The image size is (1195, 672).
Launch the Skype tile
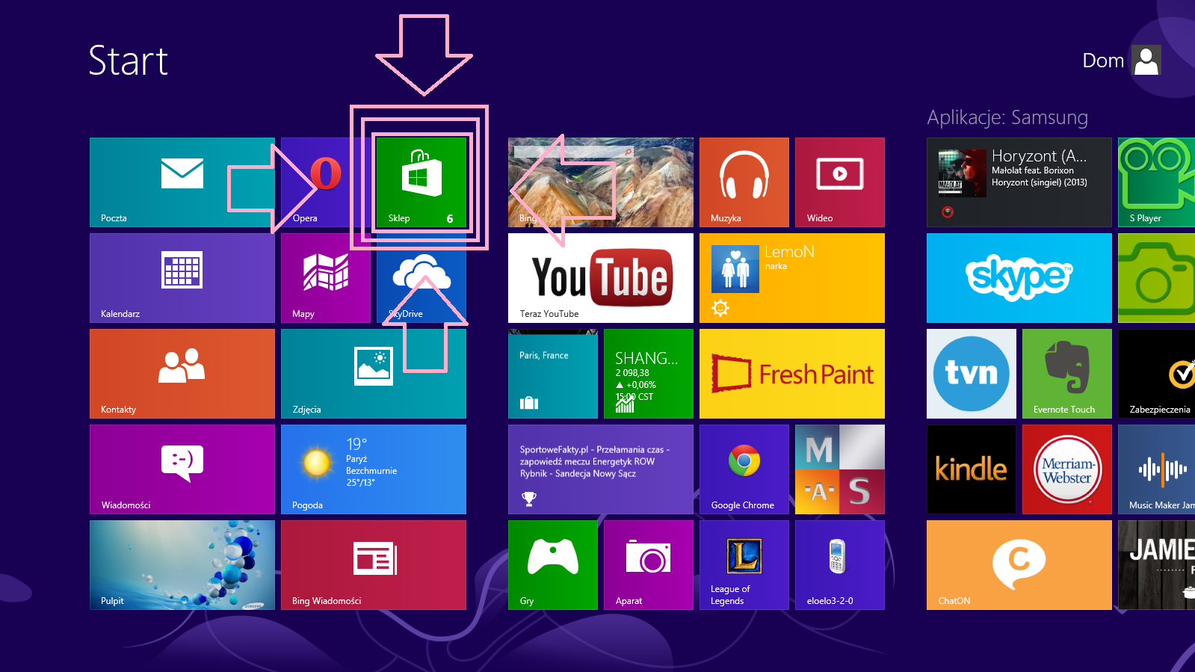tap(1019, 278)
